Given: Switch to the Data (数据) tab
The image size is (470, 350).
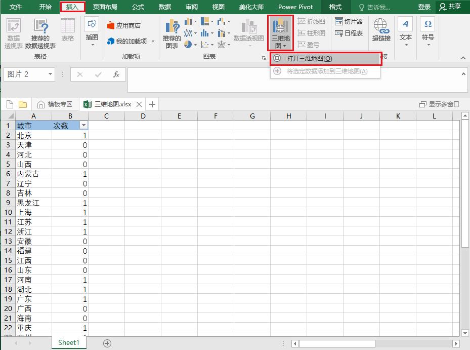Looking at the screenshot, I should point(165,7).
